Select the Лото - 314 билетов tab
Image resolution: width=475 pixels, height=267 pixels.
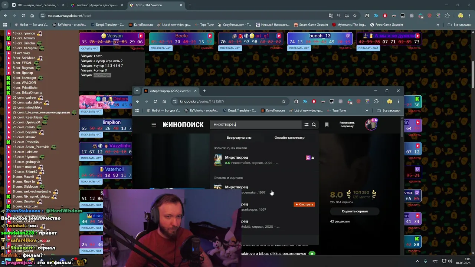coord(156,5)
